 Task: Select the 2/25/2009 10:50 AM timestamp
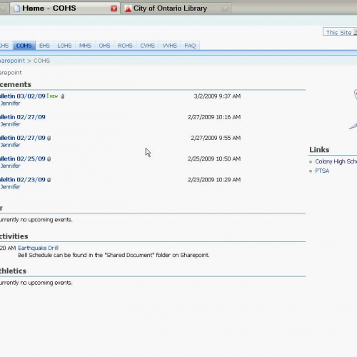tap(214, 159)
